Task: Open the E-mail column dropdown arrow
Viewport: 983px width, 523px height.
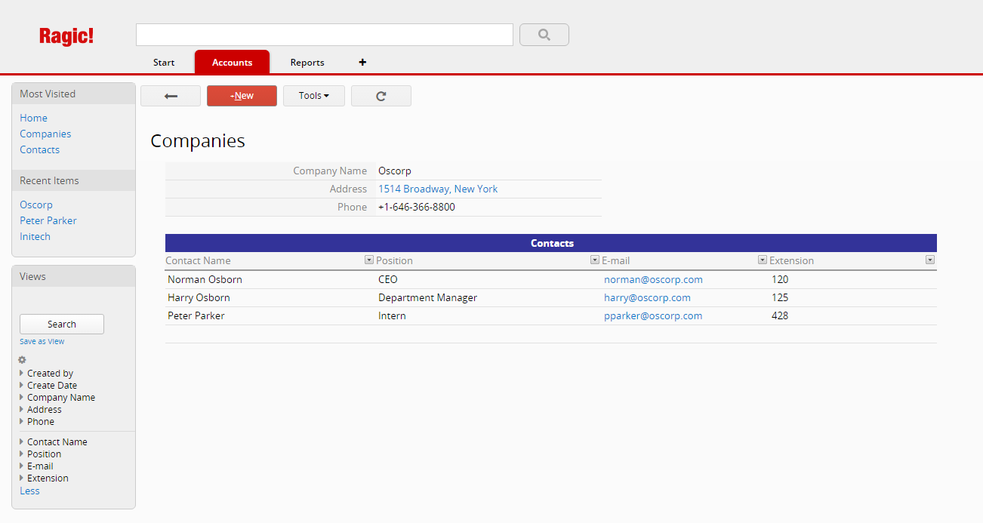Action: (x=763, y=260)
